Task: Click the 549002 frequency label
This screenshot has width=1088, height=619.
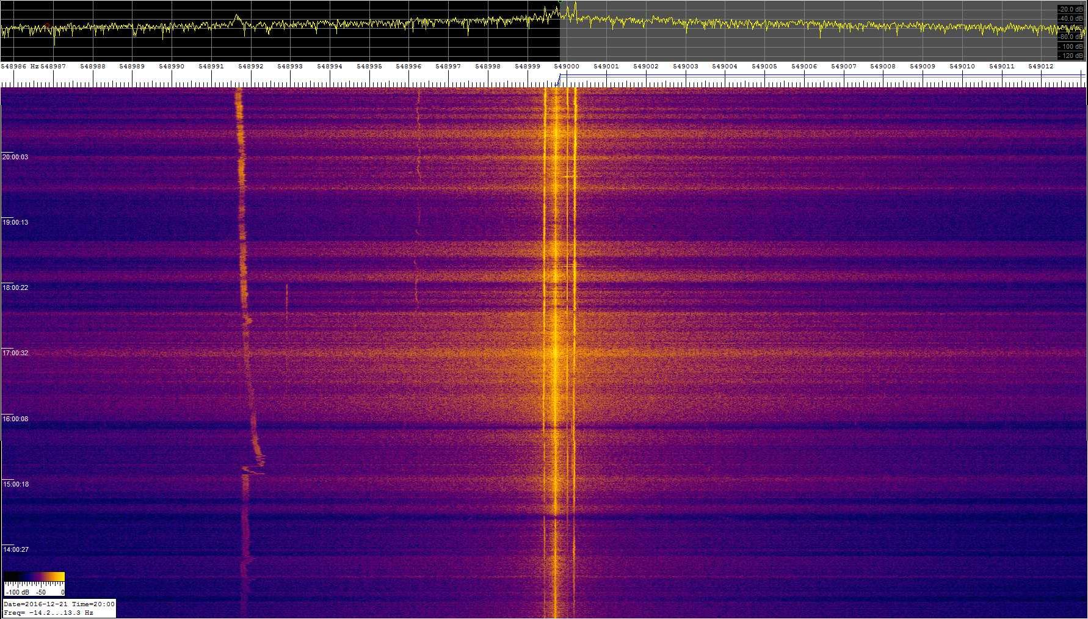Action: coord(646,66)
